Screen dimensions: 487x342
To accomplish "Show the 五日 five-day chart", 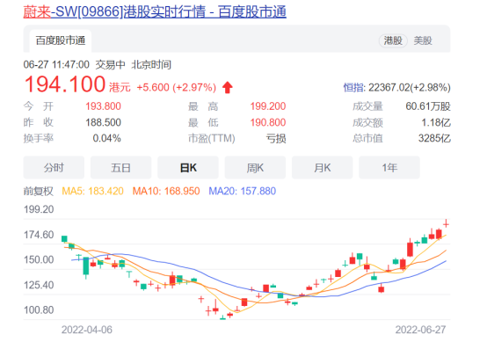I will click(120, 168).
